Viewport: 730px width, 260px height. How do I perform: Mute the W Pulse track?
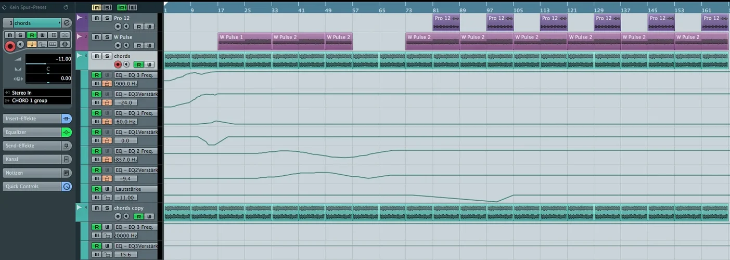pos(96,37)
